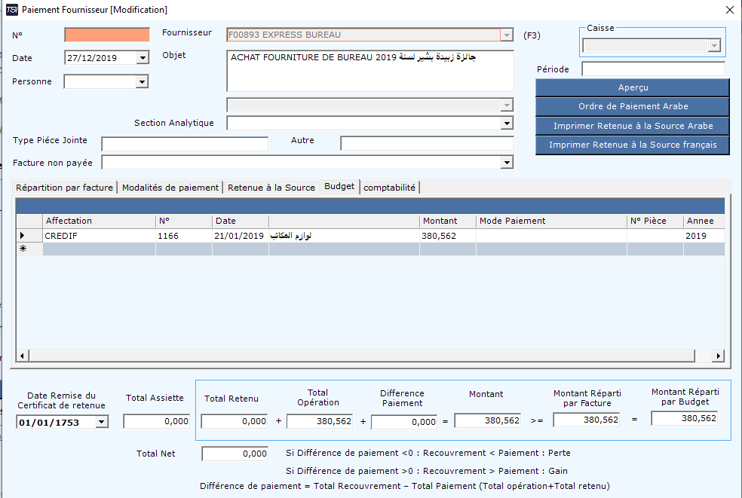Click the Affectation column header
The height and width of the screenshot is (498, 742).
pyautogui.click(x=99, y=221)
